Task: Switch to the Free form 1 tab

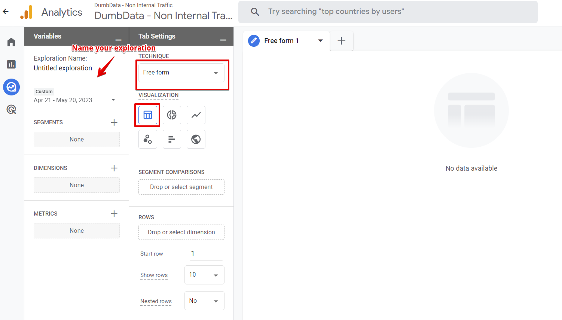Action: pyautogui.click(x=281, y=41)
